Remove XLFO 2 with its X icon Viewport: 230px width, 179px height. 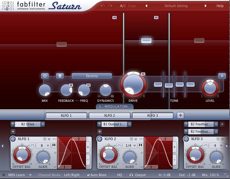tap(136, 139)
